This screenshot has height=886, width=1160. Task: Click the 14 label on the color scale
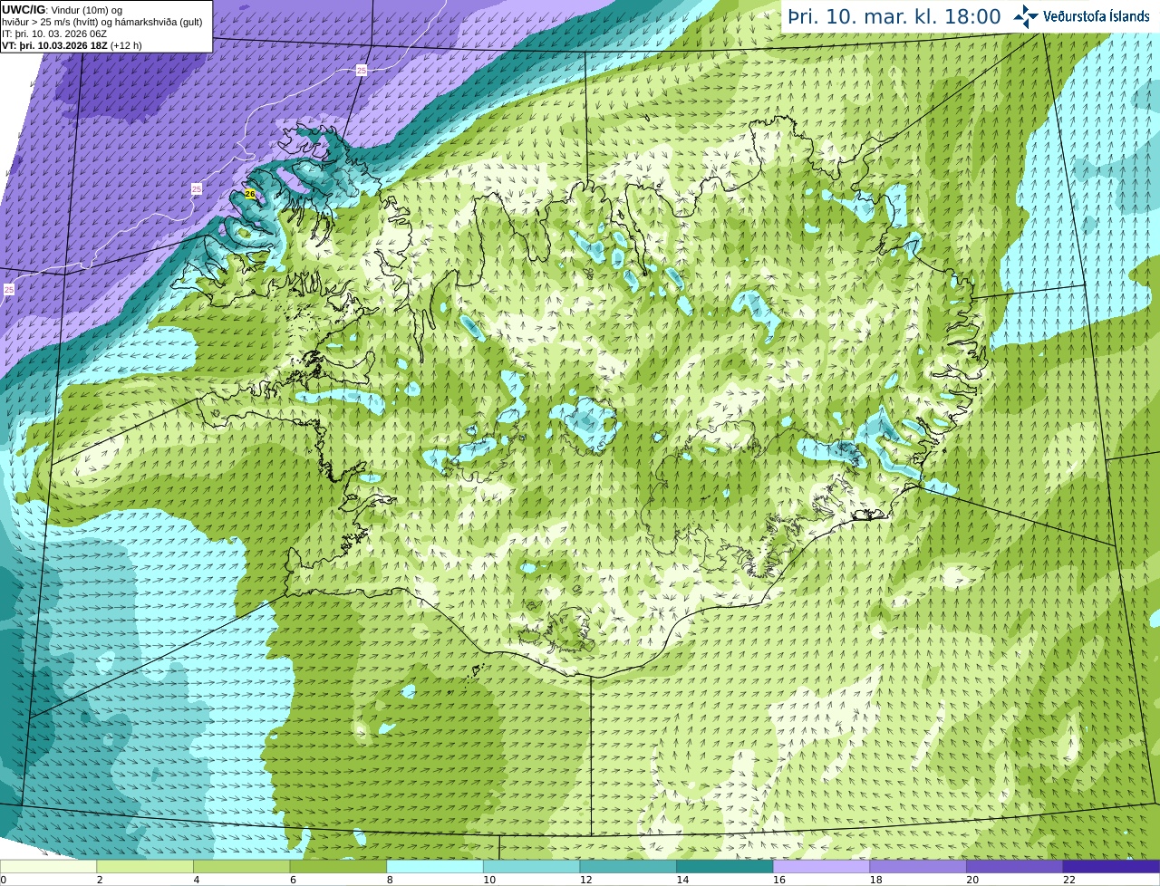point(682,880)
